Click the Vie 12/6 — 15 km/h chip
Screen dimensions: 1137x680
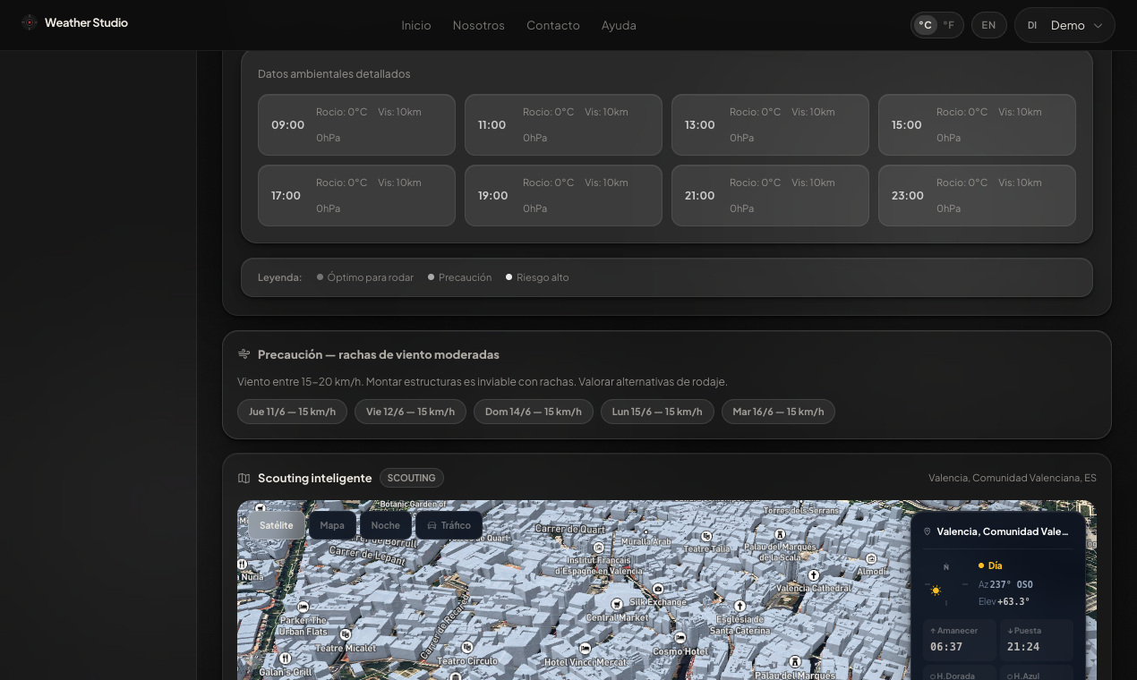point(410,412)
